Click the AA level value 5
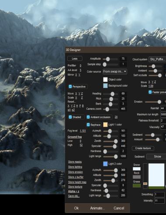Image resolution: width=166 pixels, height=215 pixels. [80, 70]
